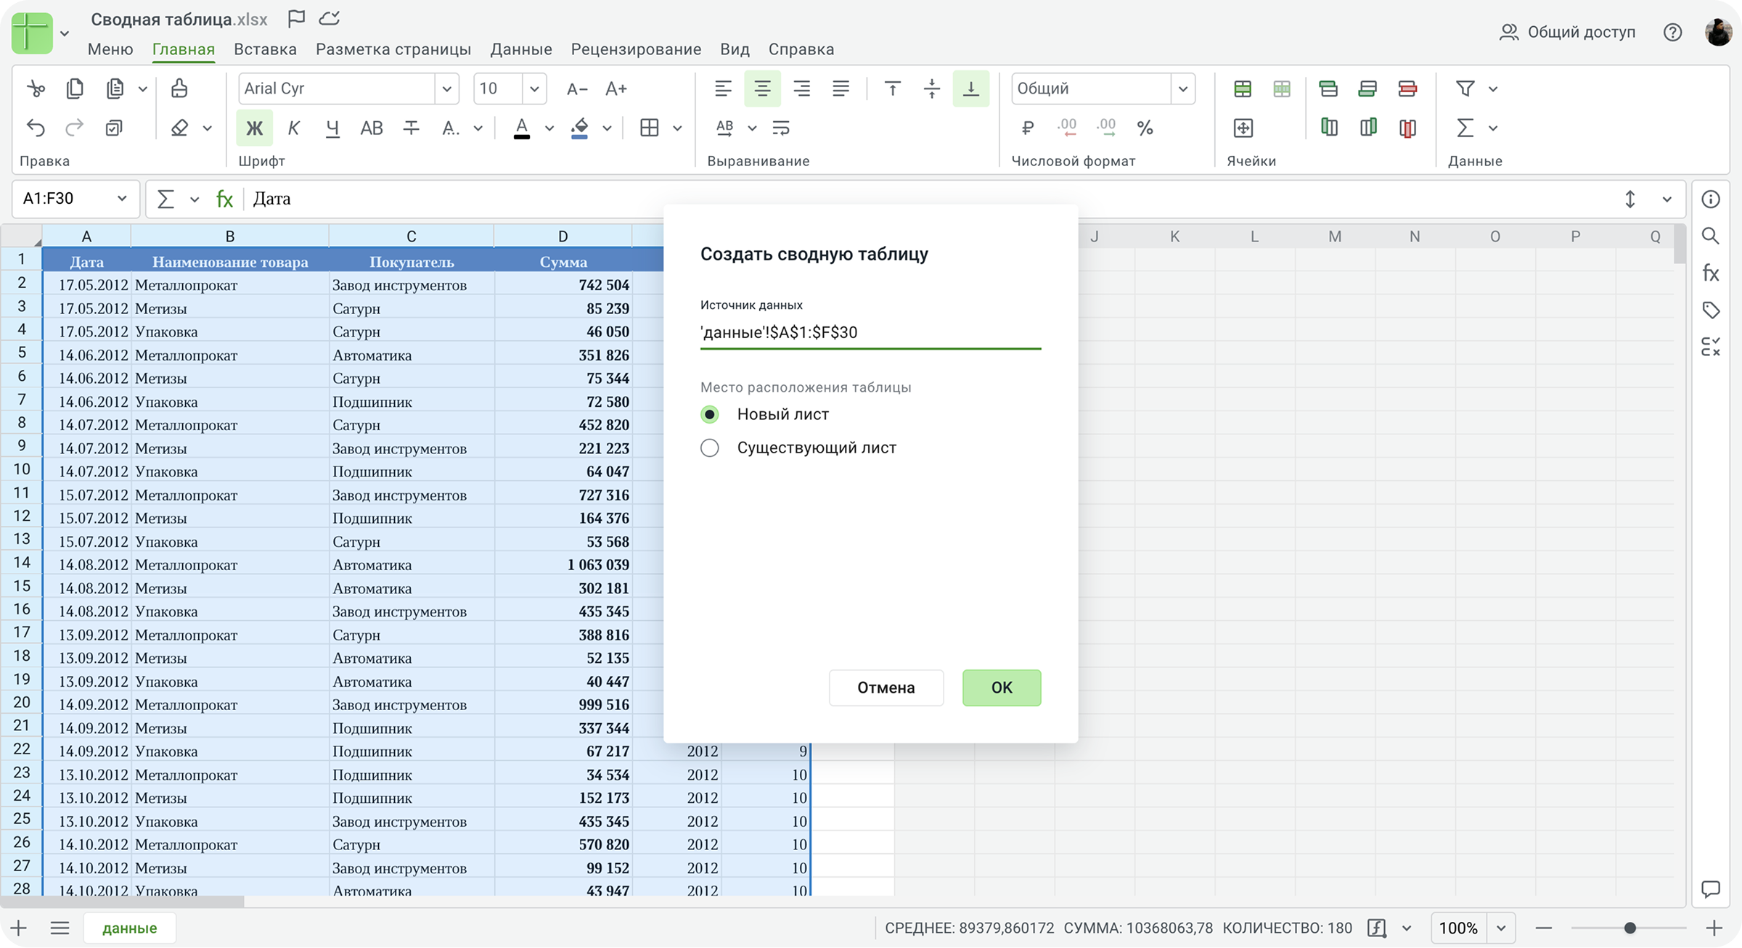Click the cell borders icon
The image size is (1742, 948).
pyautogui.click(x=650, y=128)
